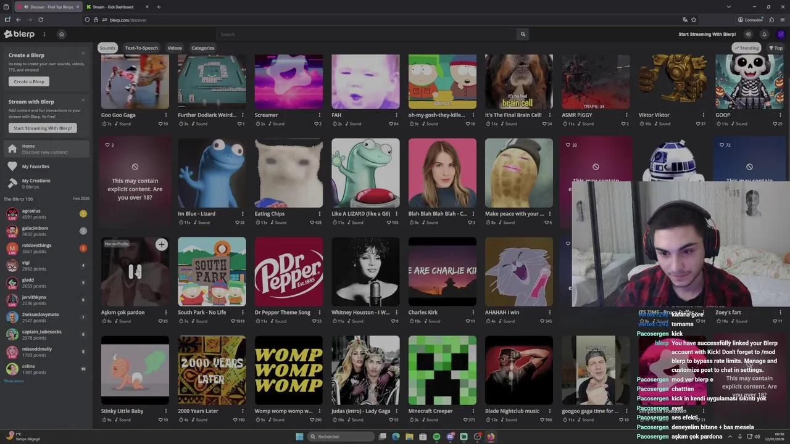Select the Videos tab

tap(175, 48)
